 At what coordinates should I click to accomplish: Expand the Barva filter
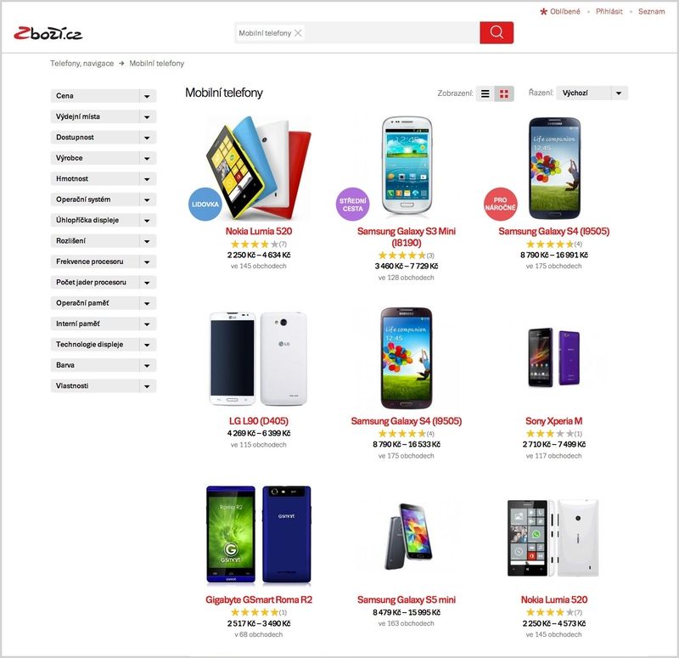tap(103, 365)
